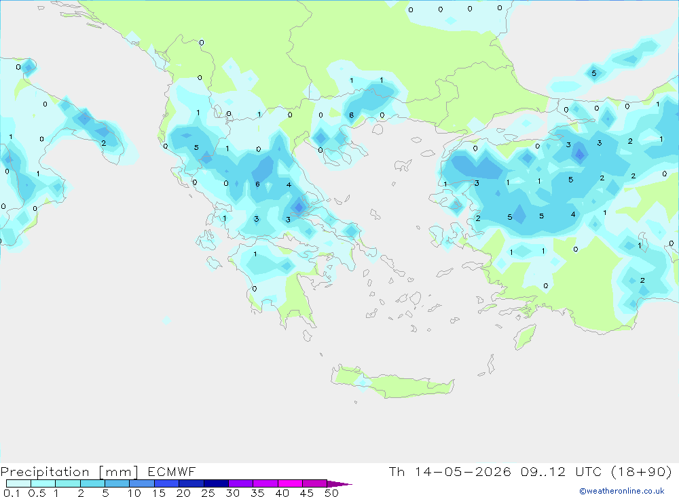Image resolution: width=679 pixels, height=497 pixels.
Task: Click the 5–10 mm legend color swatch
Action: tap(117, 483)
